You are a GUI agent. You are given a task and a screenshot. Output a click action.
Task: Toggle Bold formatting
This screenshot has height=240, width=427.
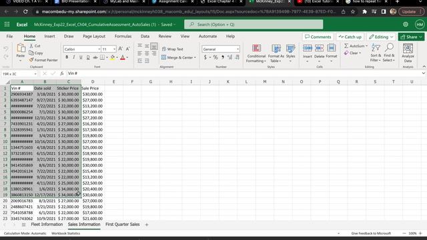point(67,57)
